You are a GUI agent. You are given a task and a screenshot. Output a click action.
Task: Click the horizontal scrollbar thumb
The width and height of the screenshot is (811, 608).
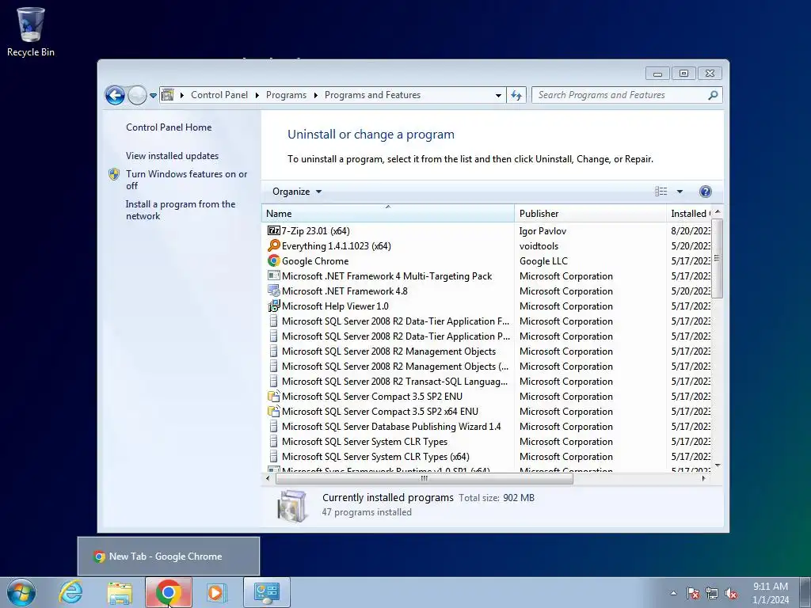pyautogui.click(x=425, y=479)
